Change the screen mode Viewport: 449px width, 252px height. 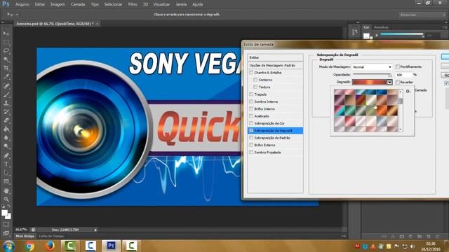(6, 233)
